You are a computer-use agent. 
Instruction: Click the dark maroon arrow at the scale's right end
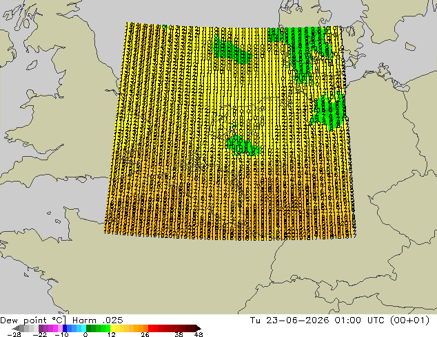click(x=198, y=328)
